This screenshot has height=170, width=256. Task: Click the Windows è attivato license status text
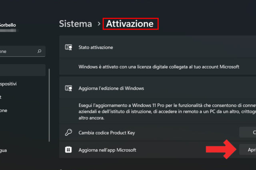159,67
